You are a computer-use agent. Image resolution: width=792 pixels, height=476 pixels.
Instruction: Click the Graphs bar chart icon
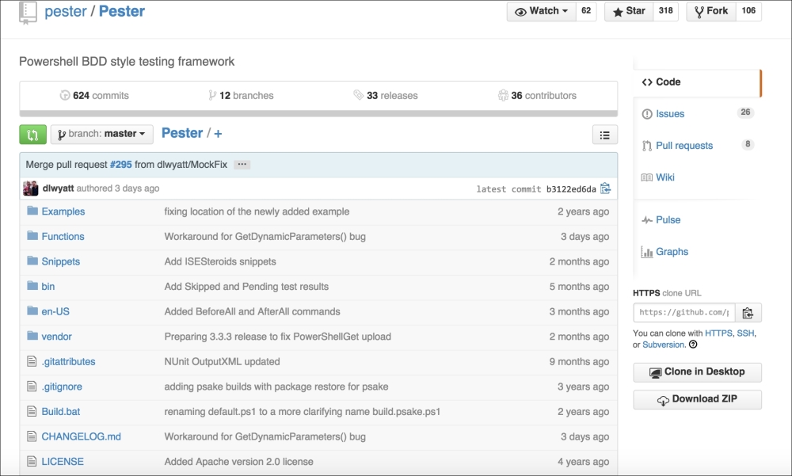646,252
